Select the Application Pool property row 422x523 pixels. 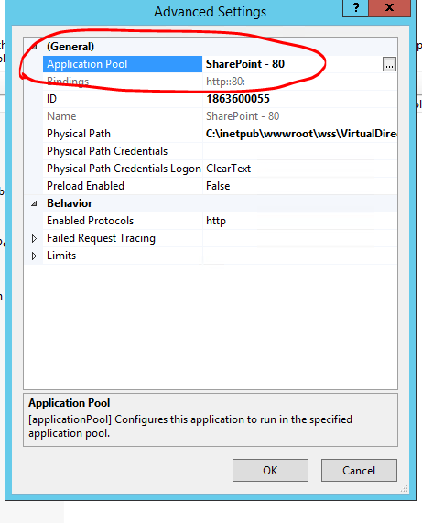click(x=220, y=64)
